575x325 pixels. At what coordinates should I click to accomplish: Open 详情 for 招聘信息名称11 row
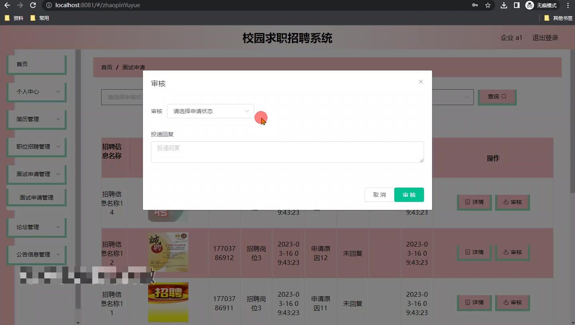474,302
